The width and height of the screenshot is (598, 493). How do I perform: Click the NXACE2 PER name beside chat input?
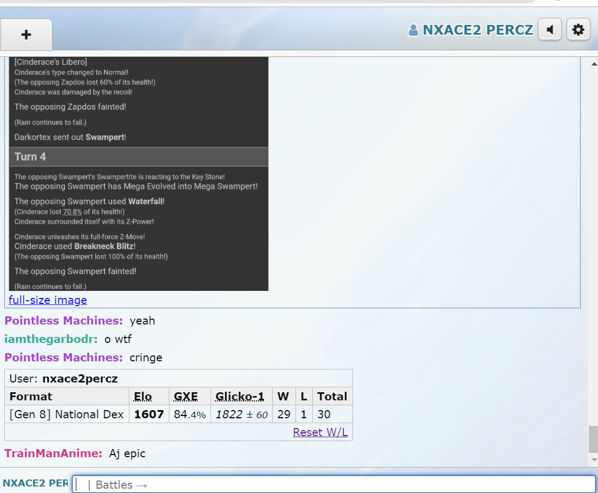(x=35, y=483)
